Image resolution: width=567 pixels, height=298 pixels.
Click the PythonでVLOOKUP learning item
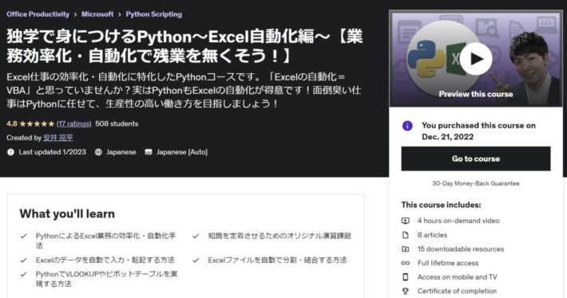click(106, 279)
